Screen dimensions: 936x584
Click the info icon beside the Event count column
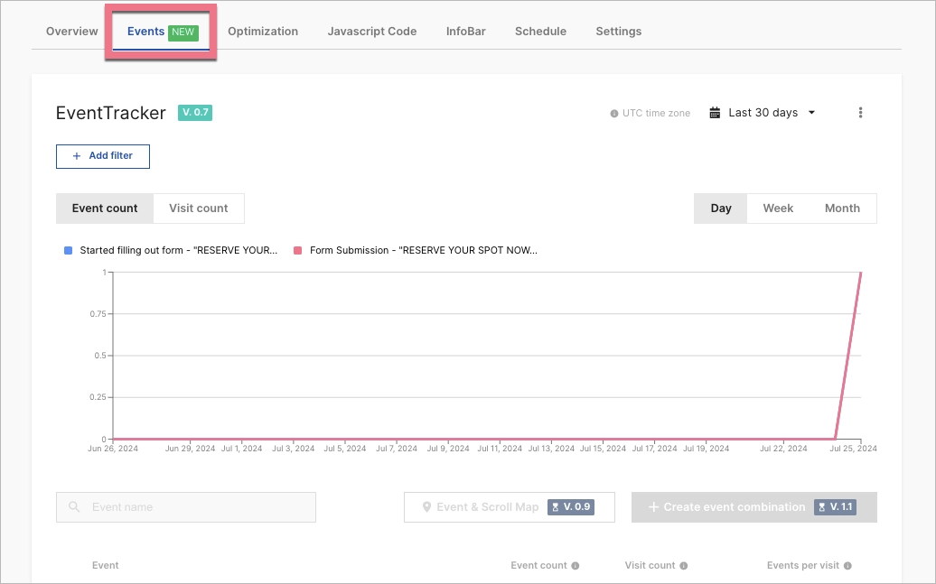pyautogui.click(x=575, y=565)
